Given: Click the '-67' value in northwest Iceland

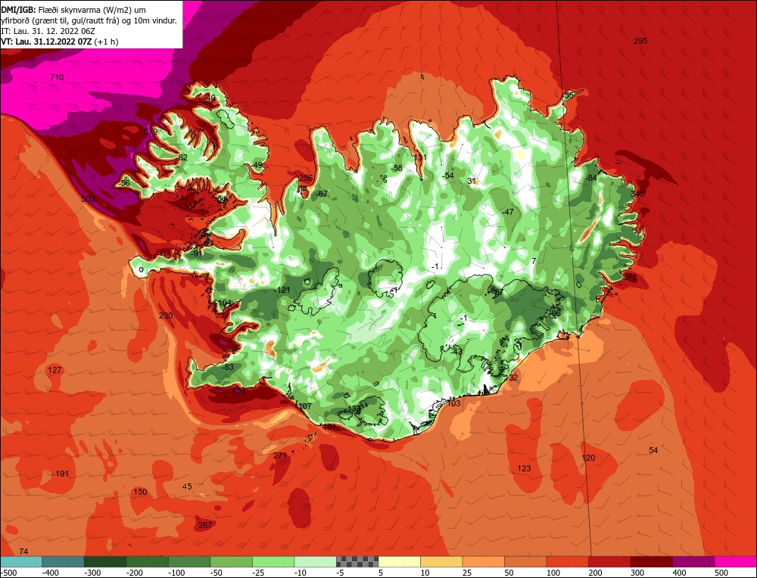Looking at the screenshot, I should pos(322,194).
